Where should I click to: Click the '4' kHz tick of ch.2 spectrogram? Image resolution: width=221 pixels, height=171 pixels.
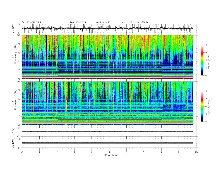click(x=20, y=108)
